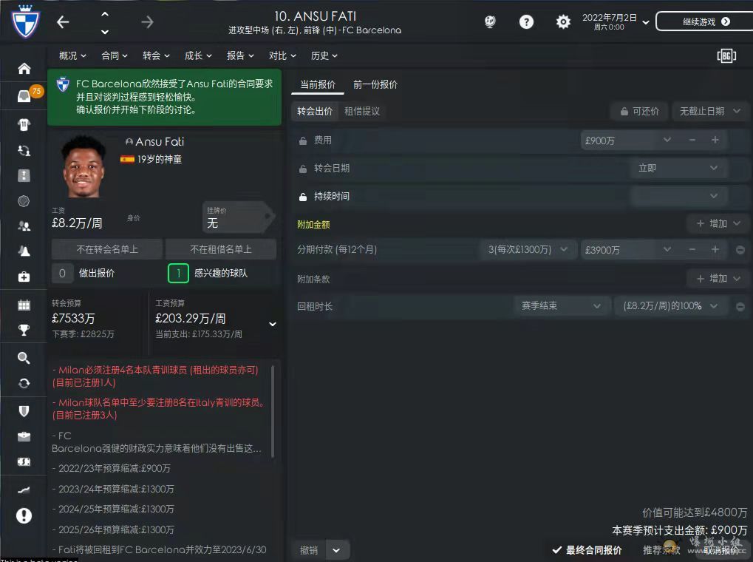Remove the 回租时长 loan-back clause
Image resolution: width=753 pixels, height=562 pixels.
tap(740, 306)
